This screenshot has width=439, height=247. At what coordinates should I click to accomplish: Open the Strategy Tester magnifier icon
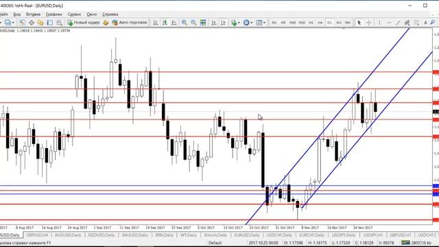pyautogui.click(x=59, y=23)
